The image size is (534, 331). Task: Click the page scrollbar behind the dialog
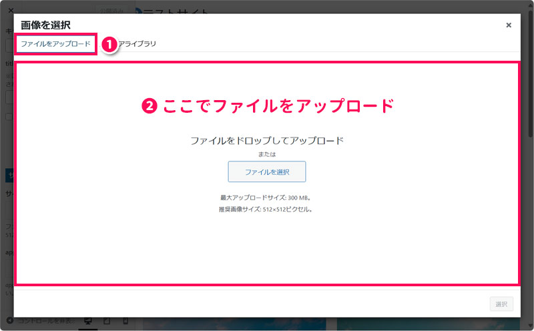[530, 75]
